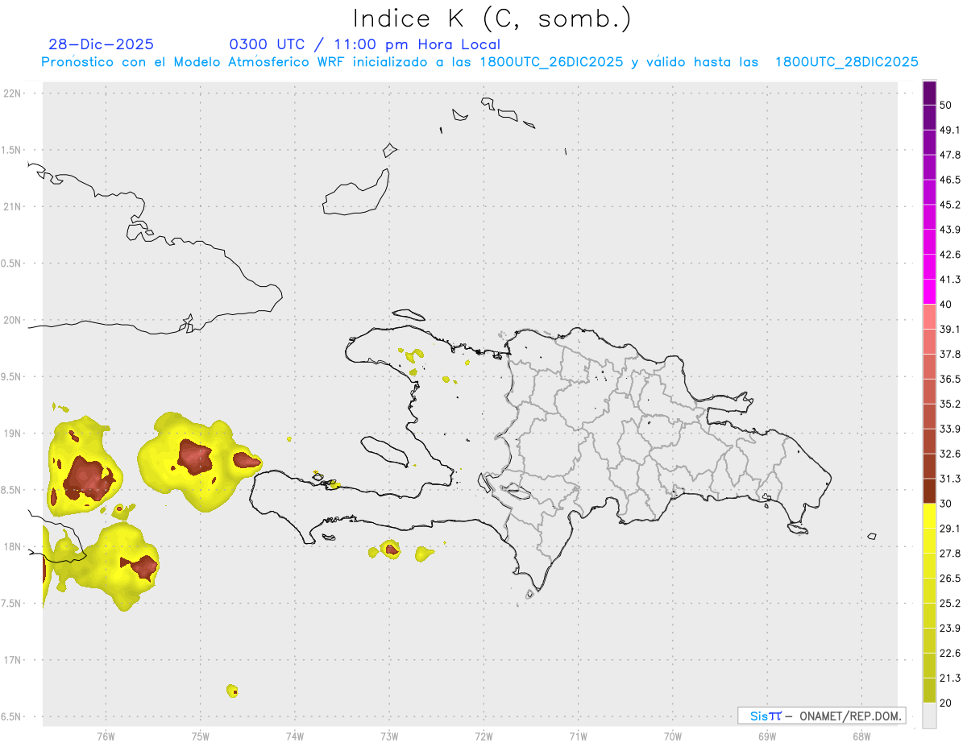Image resolution: width=967 pixels, height=747 pixels.
Task: Pick the magenta swatch between 40 and 41.3
Action: click(x=929, y=292)
